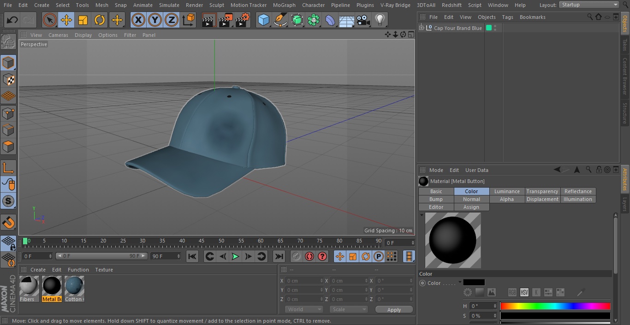
Task: Add a Camera object
Action: tap(363, 20)
